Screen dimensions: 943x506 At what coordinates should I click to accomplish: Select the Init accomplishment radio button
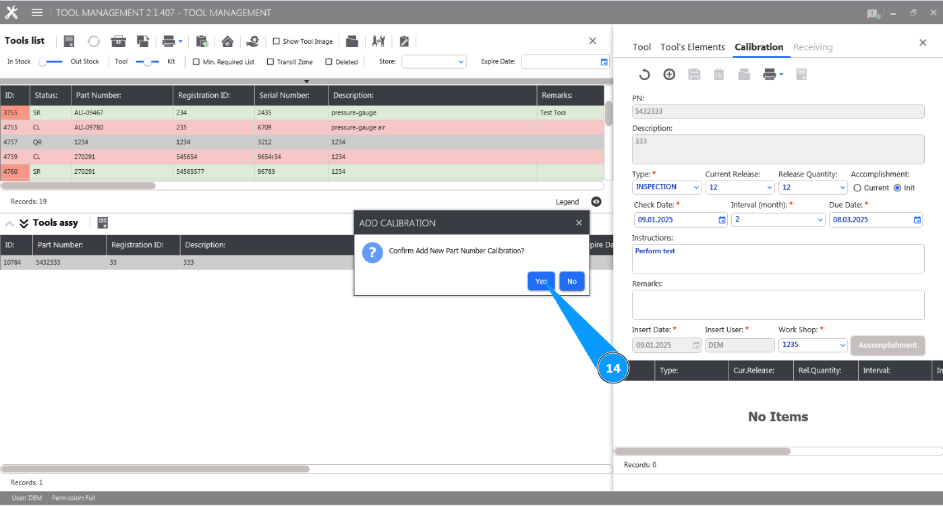[897, 188]
